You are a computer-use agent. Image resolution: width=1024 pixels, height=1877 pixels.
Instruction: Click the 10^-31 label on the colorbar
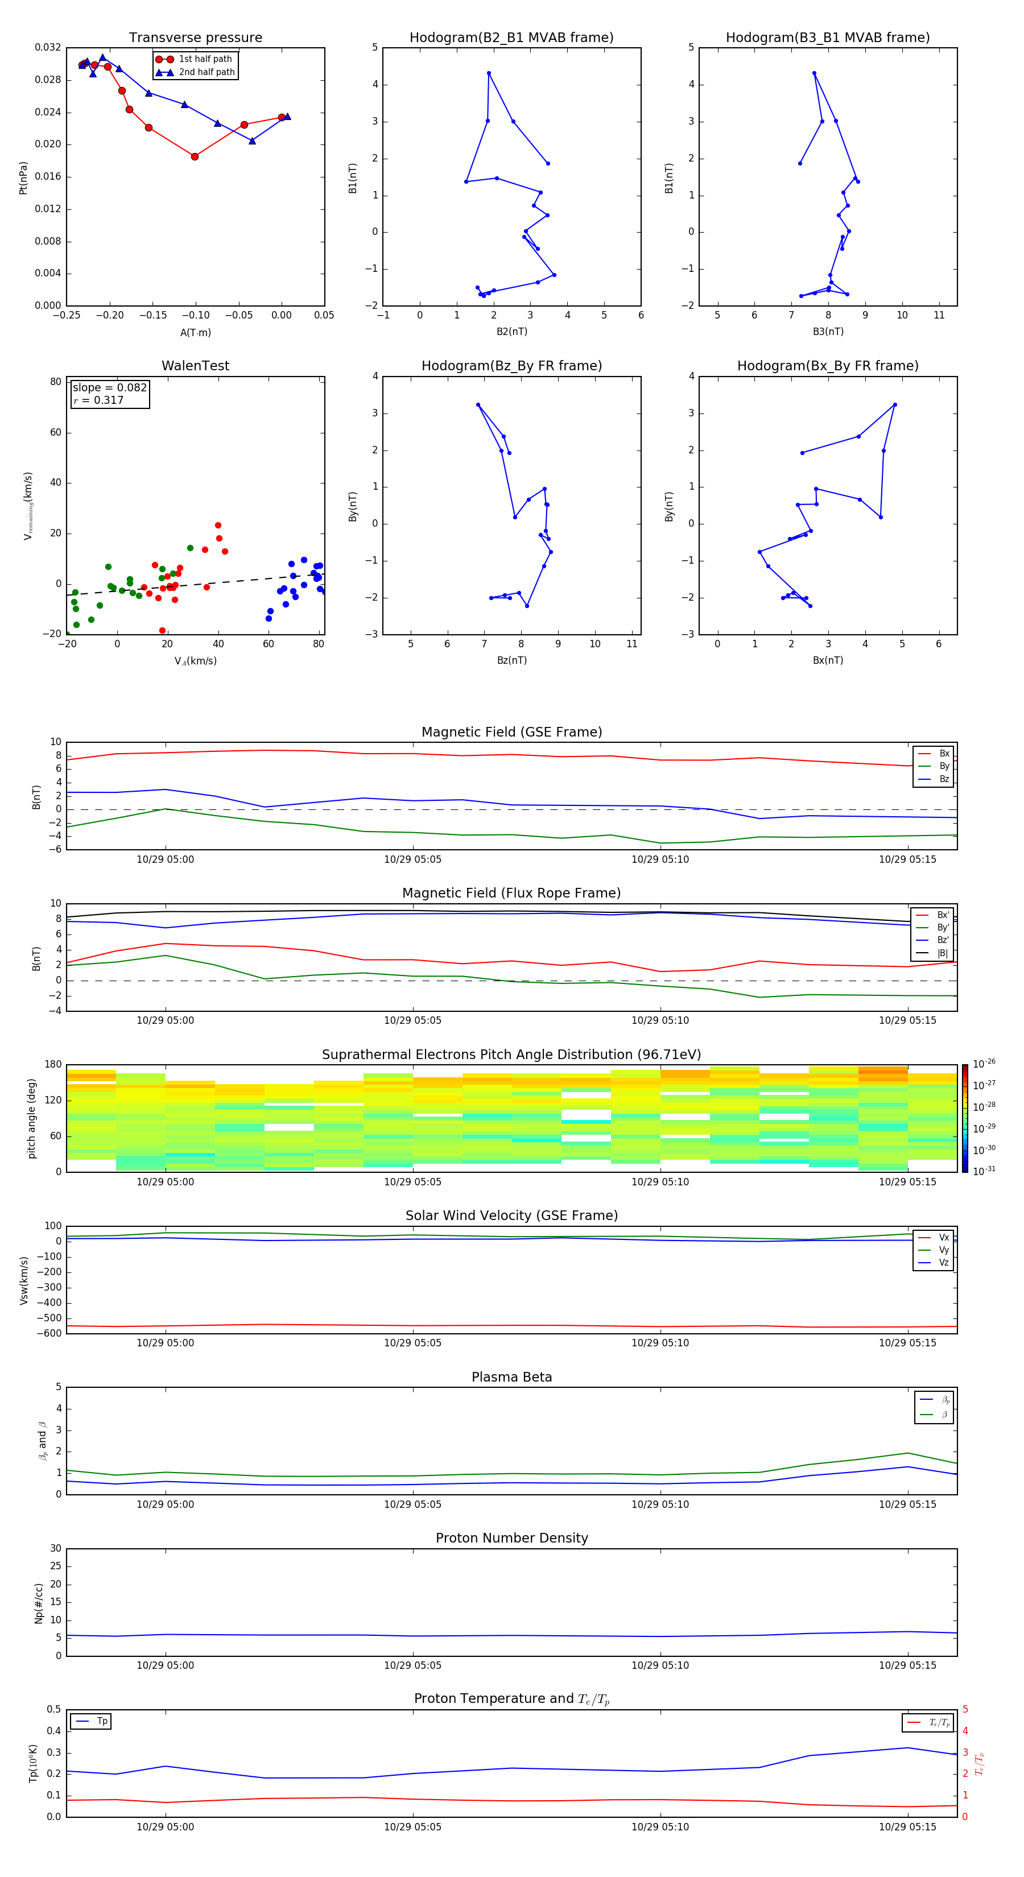coord(984,1171)
